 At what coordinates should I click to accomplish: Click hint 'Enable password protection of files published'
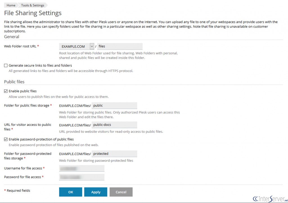click(x=54, y=145)
